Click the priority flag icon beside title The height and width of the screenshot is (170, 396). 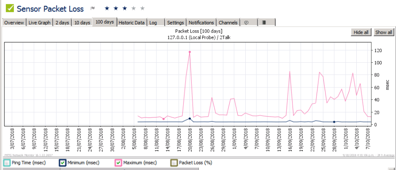click(93, 8)
